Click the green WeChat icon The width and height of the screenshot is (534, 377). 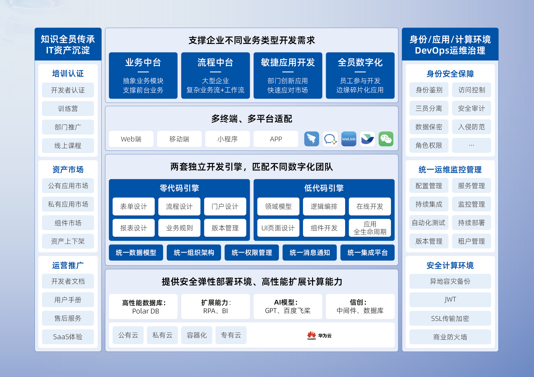point(386,139)
